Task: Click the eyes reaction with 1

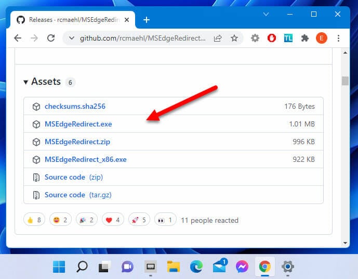Action: (x=165, y=220)
